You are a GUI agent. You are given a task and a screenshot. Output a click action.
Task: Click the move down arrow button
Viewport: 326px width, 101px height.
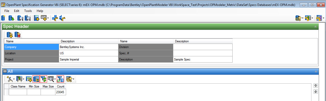click(x=316, y=91)
